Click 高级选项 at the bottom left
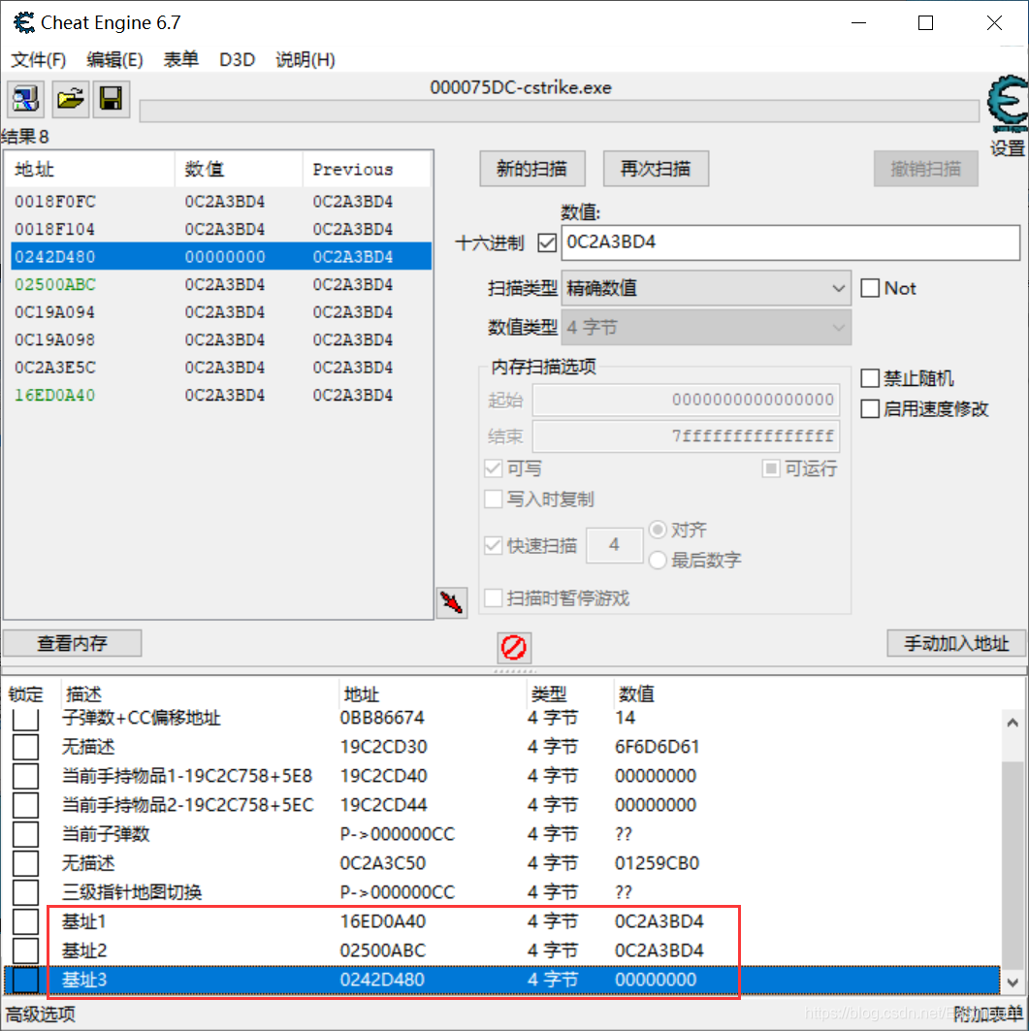Screen dimensions: 1029x1031 41,1014
